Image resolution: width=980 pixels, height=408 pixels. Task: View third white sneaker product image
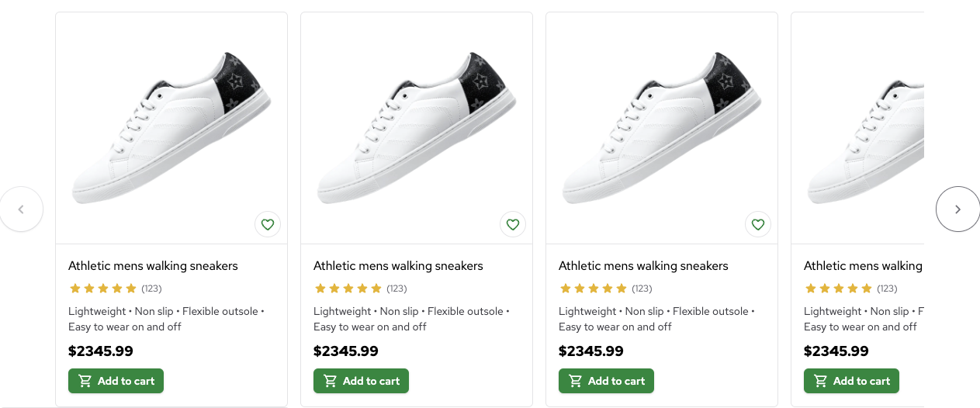pos(662,128)
